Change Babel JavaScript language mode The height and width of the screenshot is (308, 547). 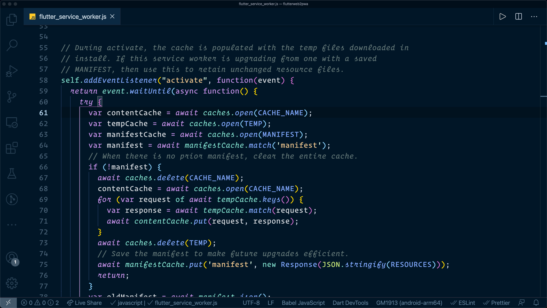[x=303, y=303]
